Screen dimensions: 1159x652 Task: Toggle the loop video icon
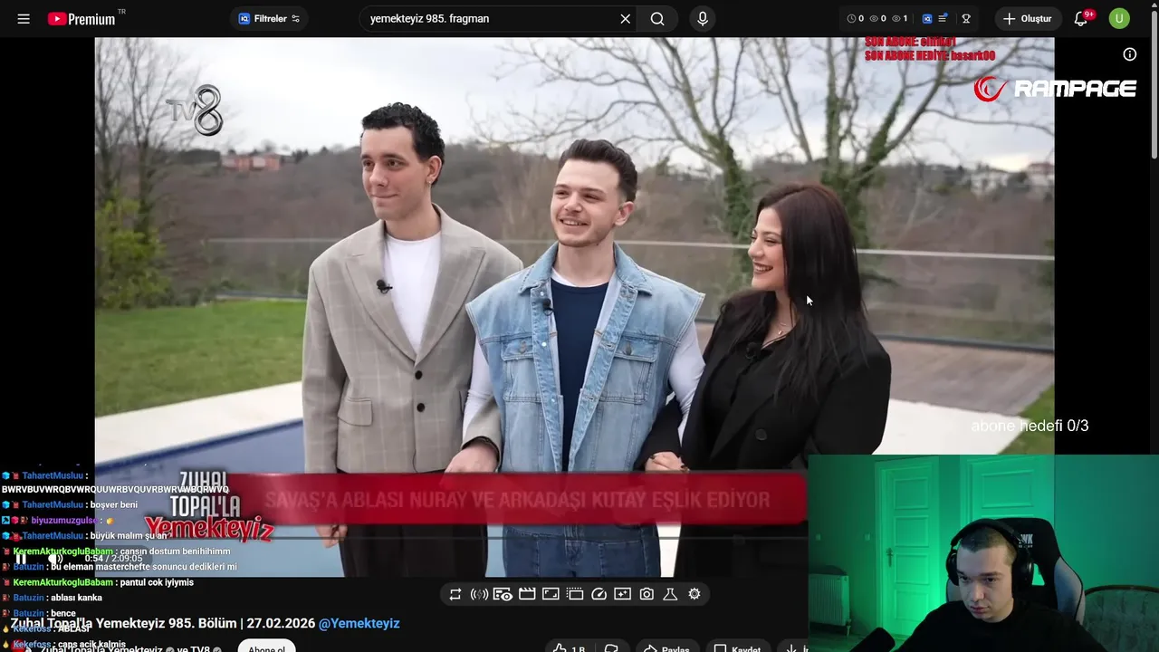coord(455,594)
